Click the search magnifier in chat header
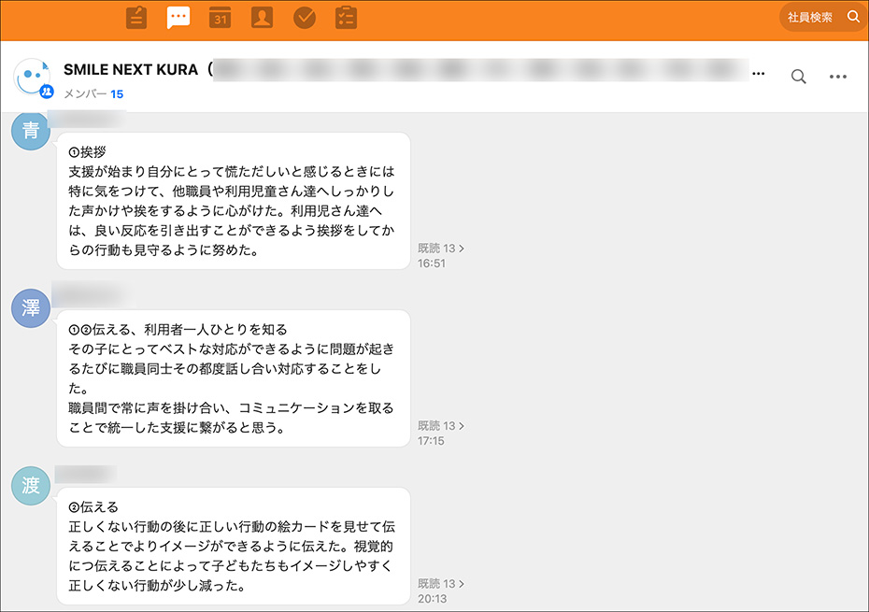The width and height of the screenshot is (869, 612). click(798, 77)
